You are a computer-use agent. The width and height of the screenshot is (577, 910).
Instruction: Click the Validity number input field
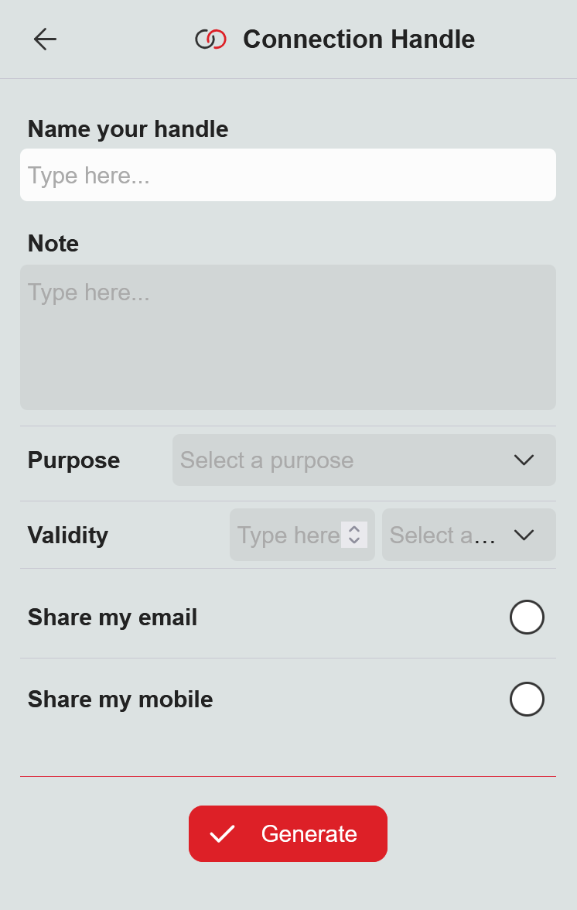point(286,535)
